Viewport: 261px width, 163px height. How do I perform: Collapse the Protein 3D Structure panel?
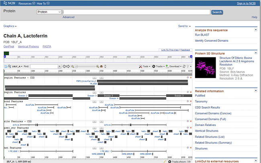coord(255,53)
